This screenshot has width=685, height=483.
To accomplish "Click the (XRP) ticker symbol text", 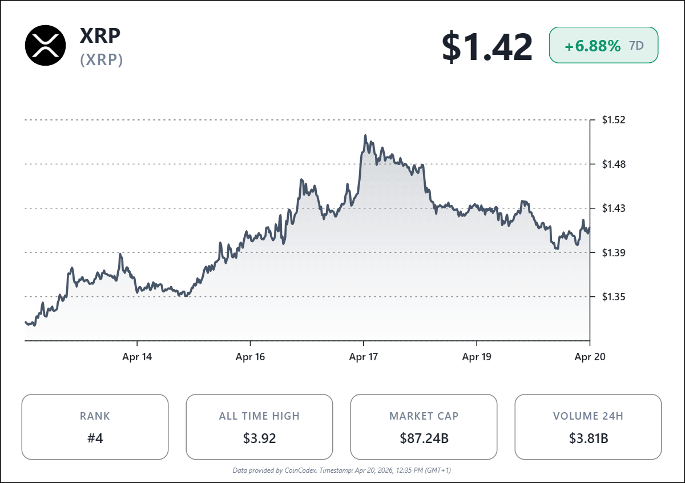I will 102,60.
